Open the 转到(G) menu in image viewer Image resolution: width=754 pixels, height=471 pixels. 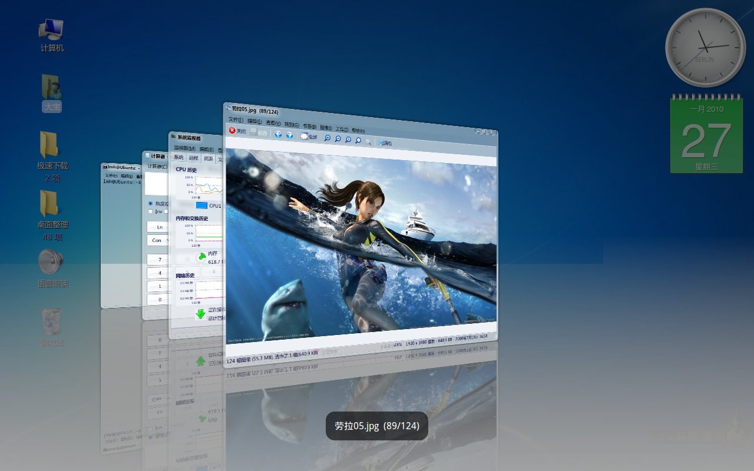click(292, 125)
